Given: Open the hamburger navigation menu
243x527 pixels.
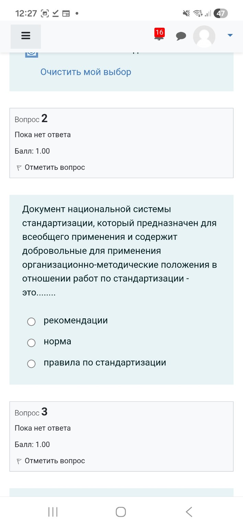Looking at the screenshot, I should pyautogui.click(x=26, y=36).
